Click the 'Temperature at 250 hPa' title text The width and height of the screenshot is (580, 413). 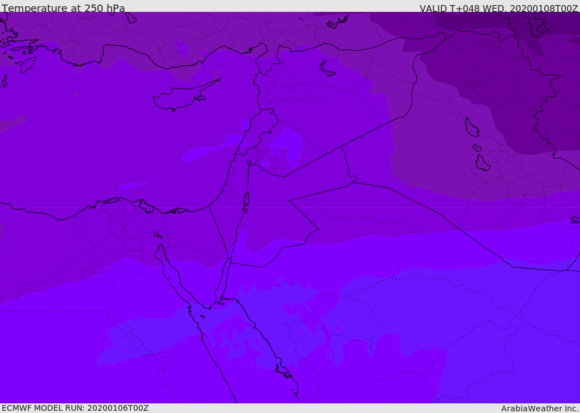coord(63,8)
